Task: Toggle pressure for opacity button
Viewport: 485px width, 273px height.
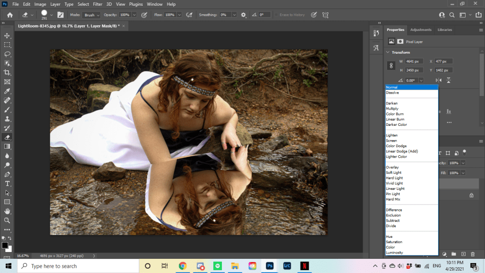Action: tap(145, 15)
